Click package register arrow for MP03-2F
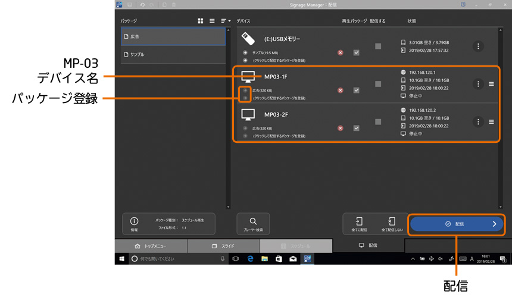 point(245,135)
